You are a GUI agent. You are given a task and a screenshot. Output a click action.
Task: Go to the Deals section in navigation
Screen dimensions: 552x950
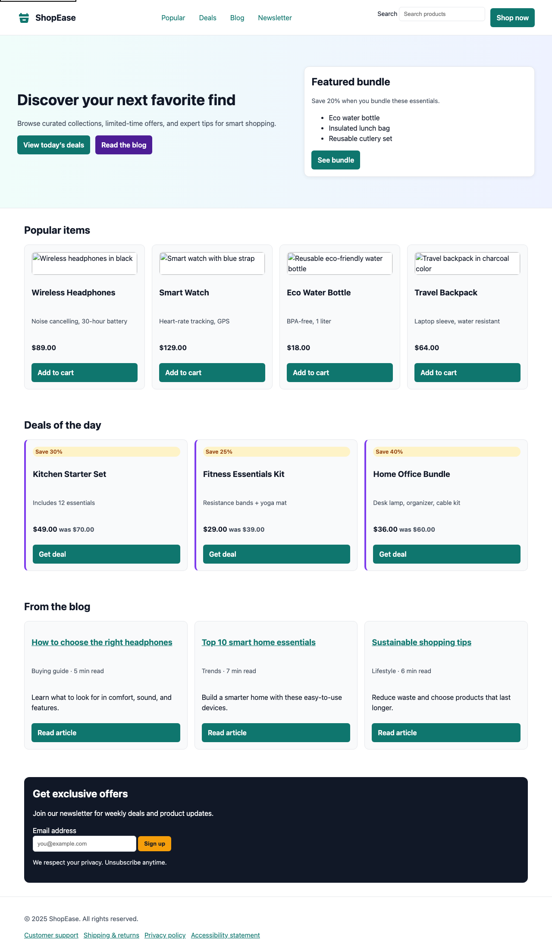point(207,18)
